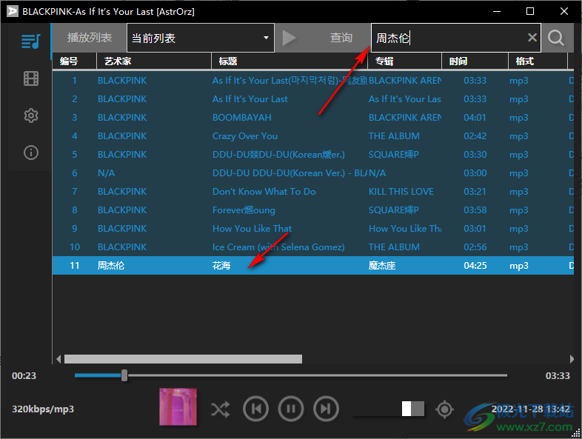The width and height of the screenshot is (582, 439).
Task: Sort by the 格式 column header
Action: click(x=538, y=61)
